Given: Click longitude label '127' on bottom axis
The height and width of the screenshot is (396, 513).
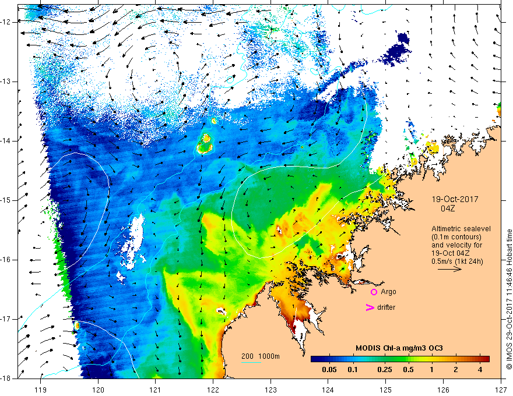Looking at the screenshot, I should pyautogui.click(x=501, y=390).
